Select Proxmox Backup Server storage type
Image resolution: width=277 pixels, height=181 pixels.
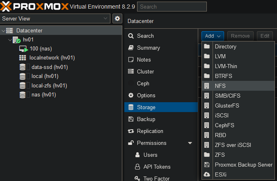pos(243,165)
